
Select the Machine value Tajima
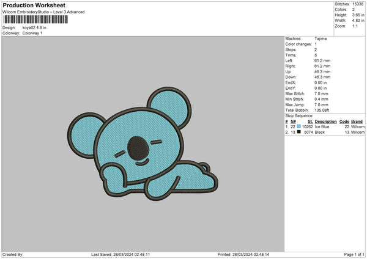pyautogui.click(x=321, y=38)
